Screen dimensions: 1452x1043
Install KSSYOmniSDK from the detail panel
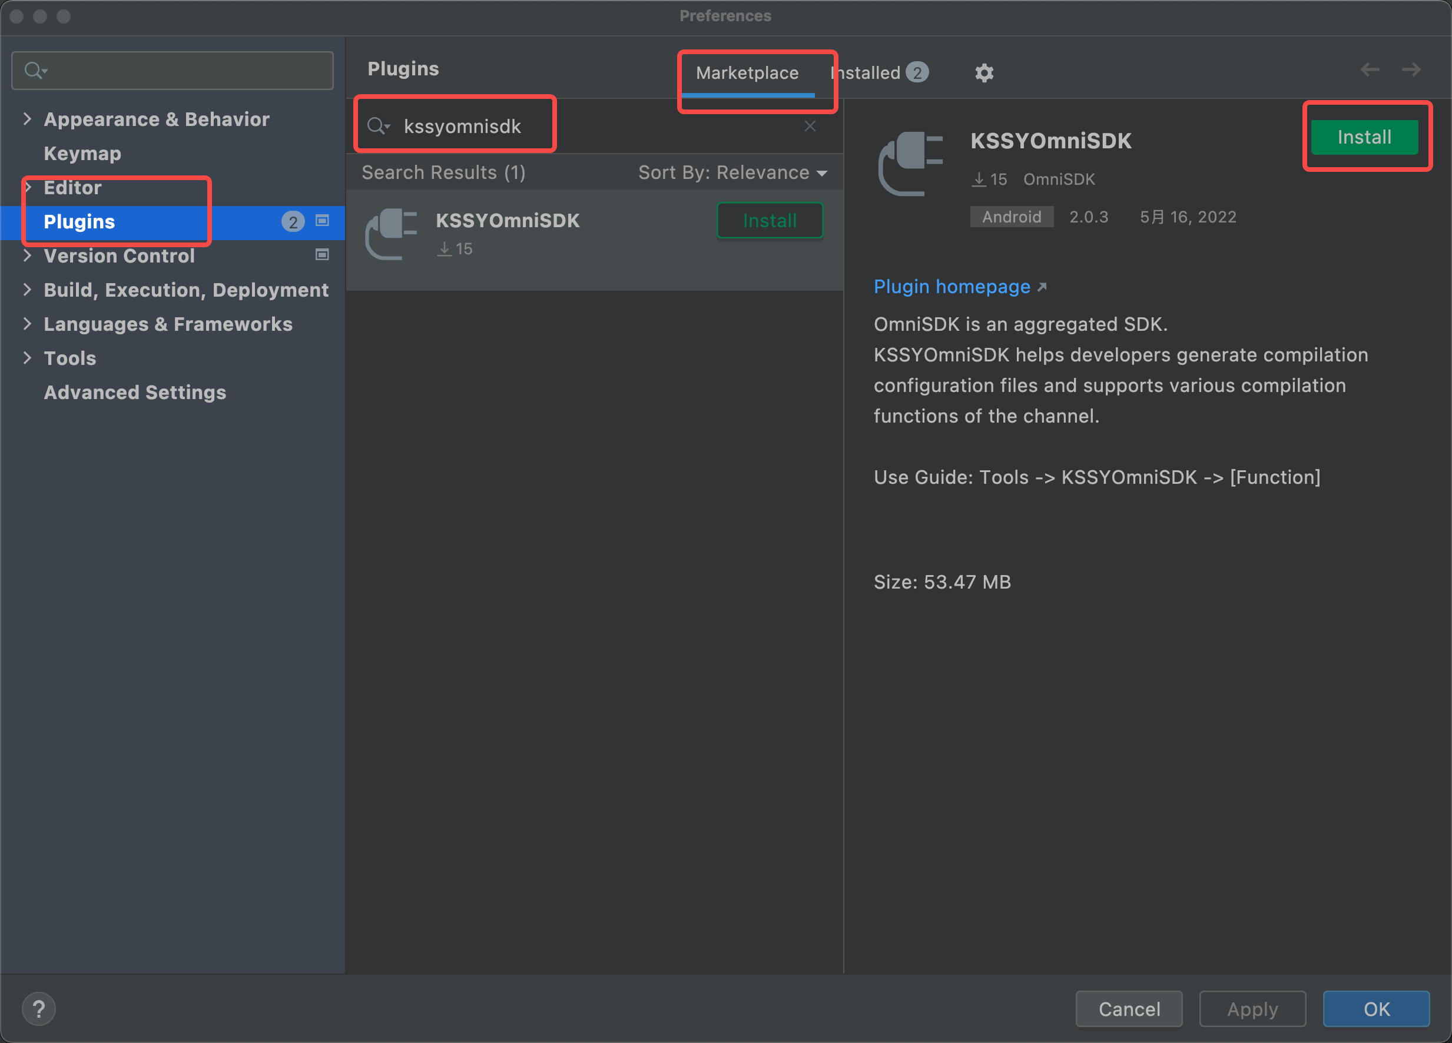1364,137
